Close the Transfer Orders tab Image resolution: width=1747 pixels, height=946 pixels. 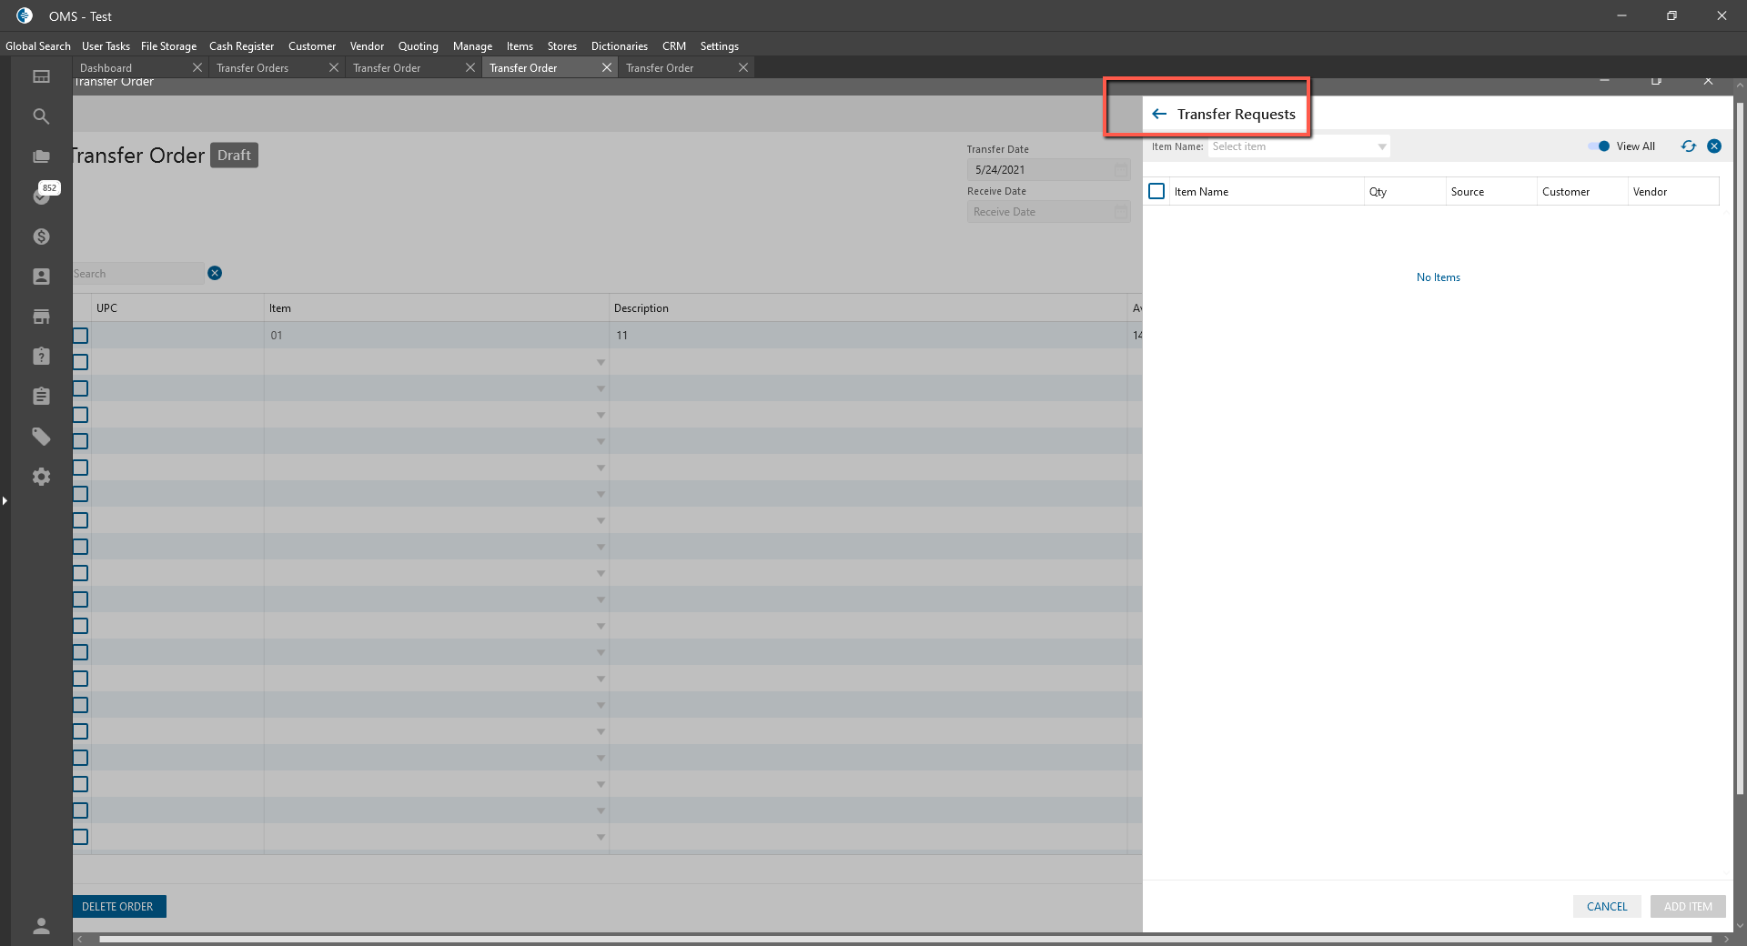[x=334, y=67]
